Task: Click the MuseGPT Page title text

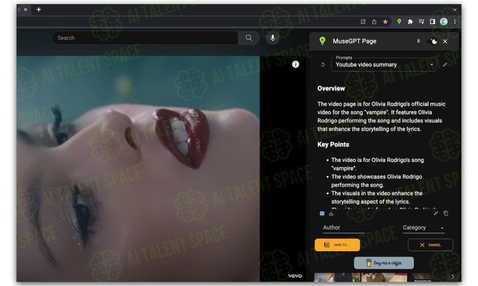Action: [354, 41]
